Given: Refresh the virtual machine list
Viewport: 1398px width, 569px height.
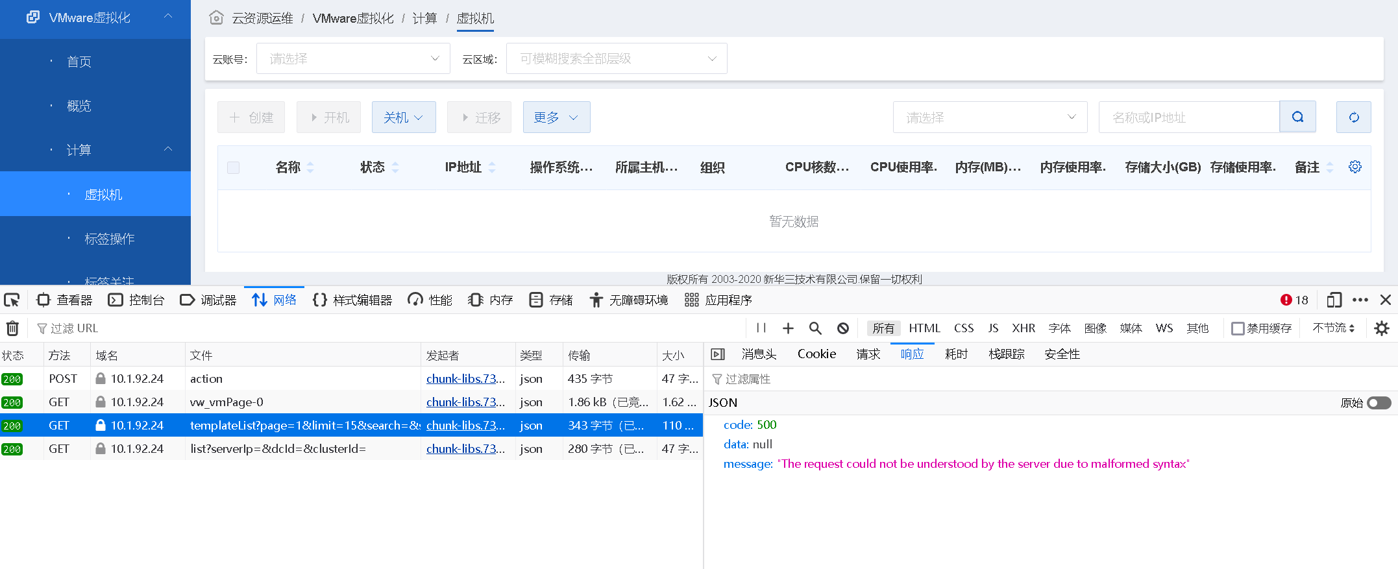Looking at the screenshot, I should click(1354, 117).
